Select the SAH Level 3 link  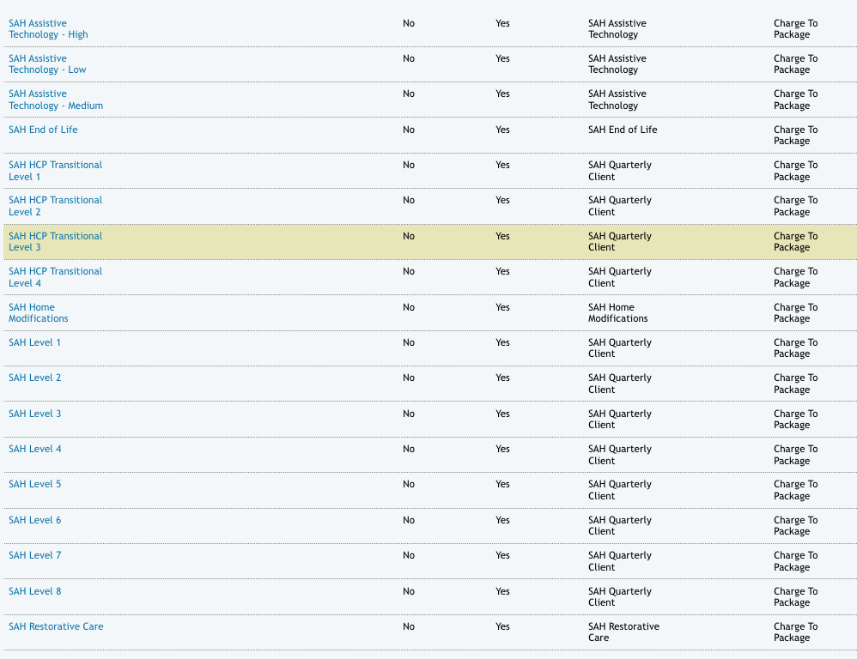(35, 414)
